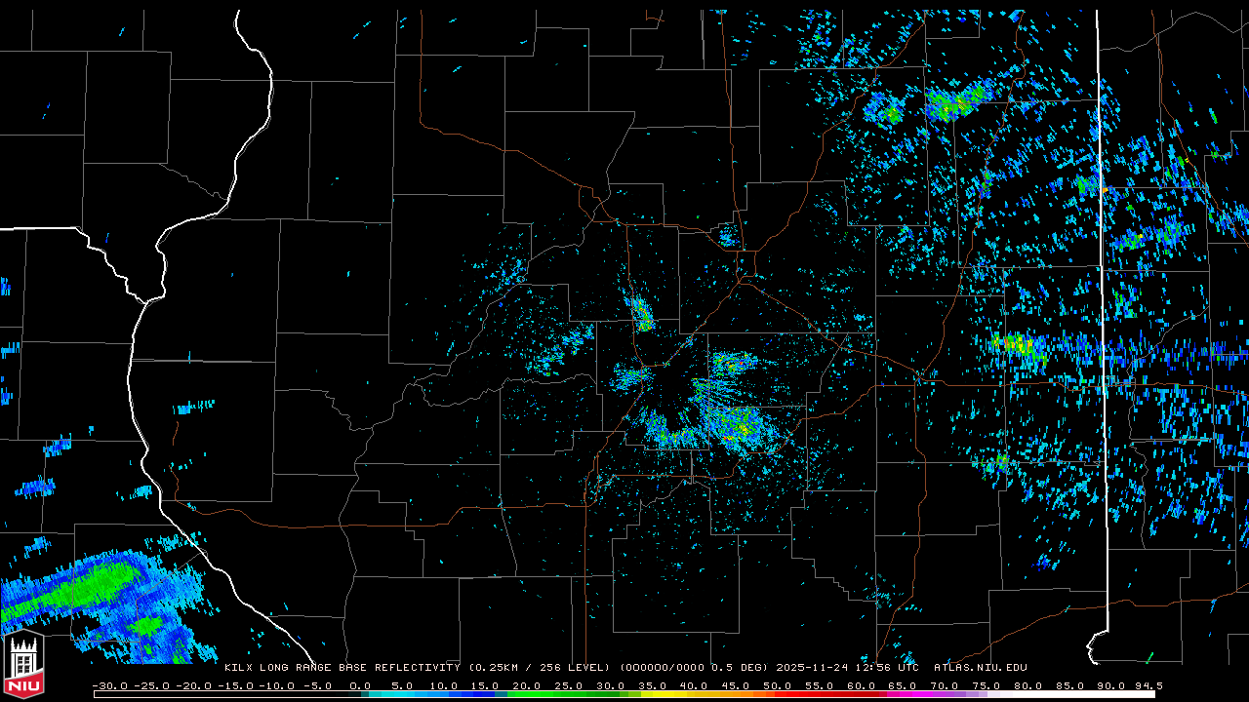Click the 30.0 scale label
Screen dimensions: 1249x702
[611, 685]
